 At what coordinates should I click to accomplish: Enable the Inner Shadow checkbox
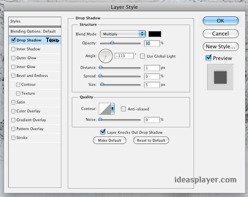pyautogui.click(x=13, y=49)
